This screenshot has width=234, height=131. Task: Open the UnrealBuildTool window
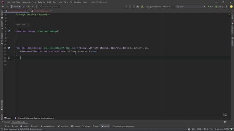(x=48, y=126)
